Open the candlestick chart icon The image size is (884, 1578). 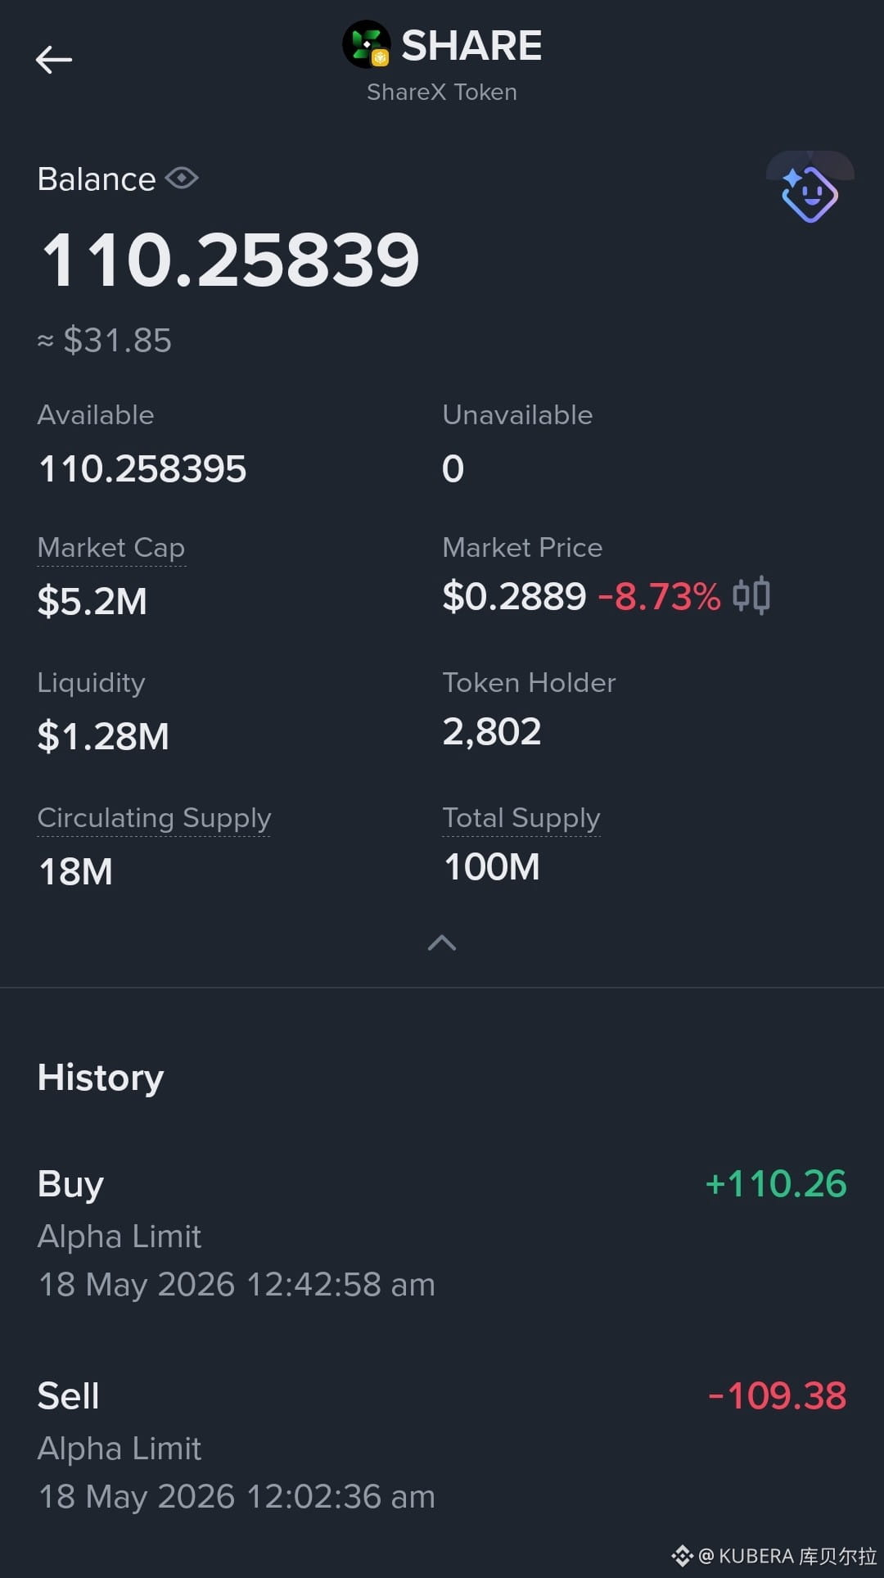751,595
